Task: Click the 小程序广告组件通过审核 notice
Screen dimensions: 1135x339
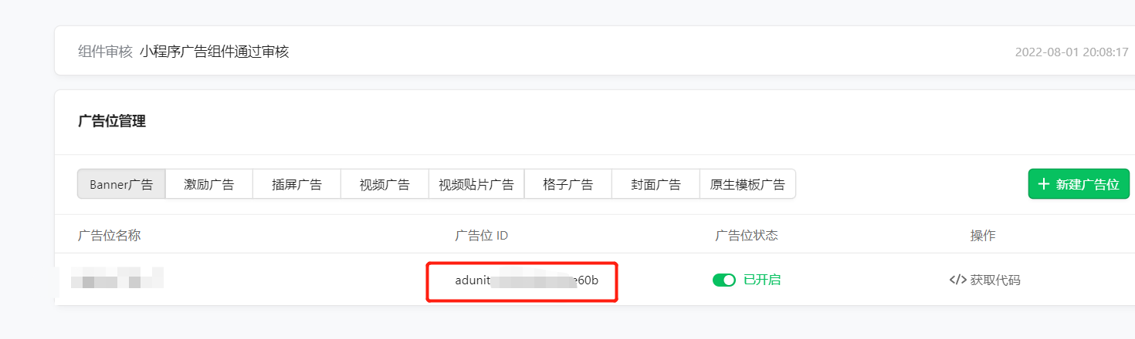Action: 214,52
